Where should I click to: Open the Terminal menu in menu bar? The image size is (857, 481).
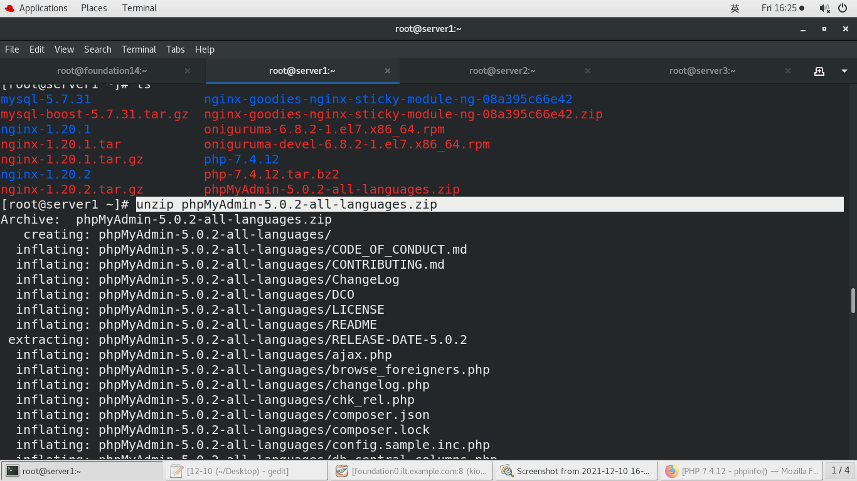[139, 49]
